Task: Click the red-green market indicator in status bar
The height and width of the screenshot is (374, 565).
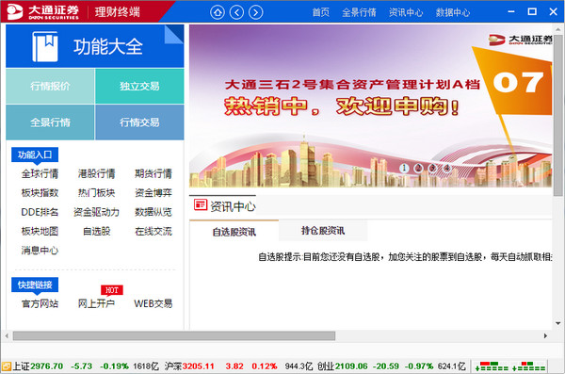Action: pos(509,366)
